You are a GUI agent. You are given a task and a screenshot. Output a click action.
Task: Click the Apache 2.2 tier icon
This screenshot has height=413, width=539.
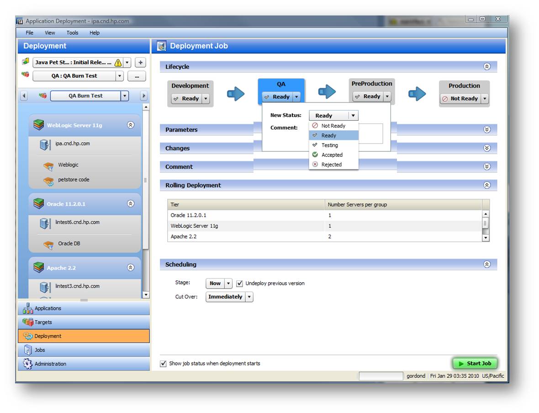pyautogui.click(x=39, y=268)
